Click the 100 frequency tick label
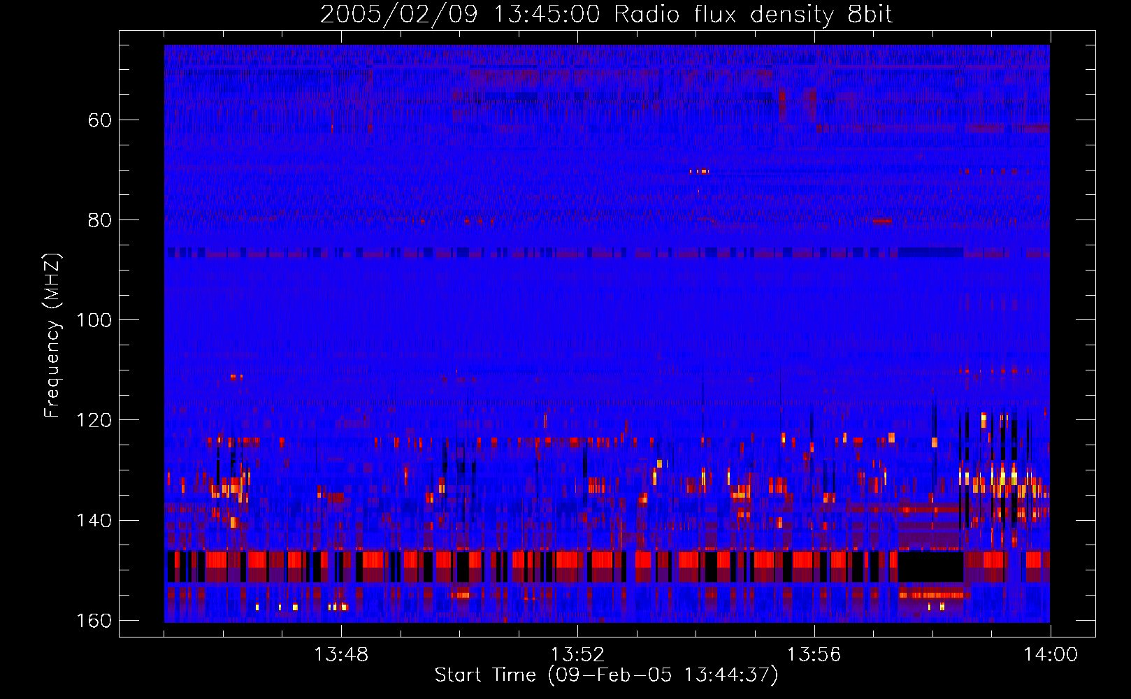 point(94,320)
